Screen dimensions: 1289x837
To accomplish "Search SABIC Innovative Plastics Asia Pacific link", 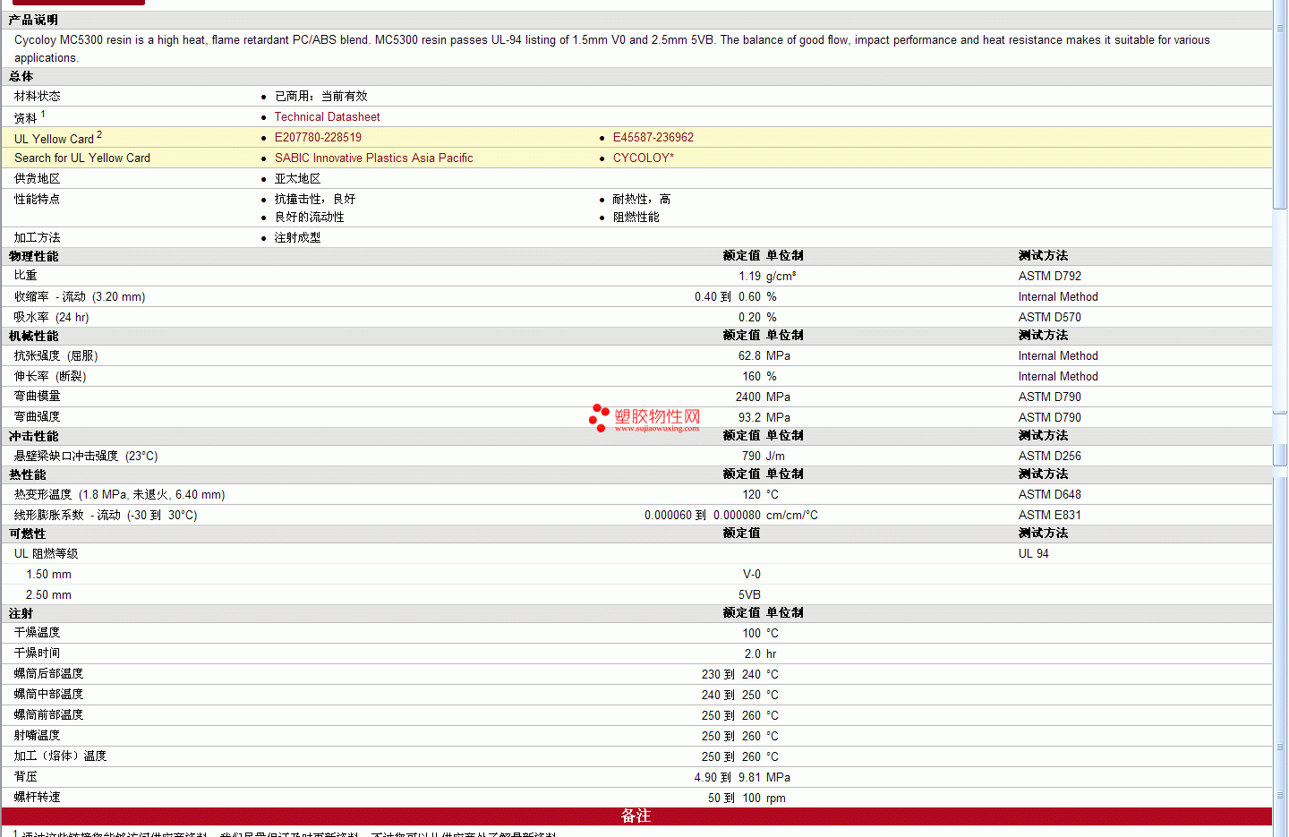I will click(x=373, y=158).
